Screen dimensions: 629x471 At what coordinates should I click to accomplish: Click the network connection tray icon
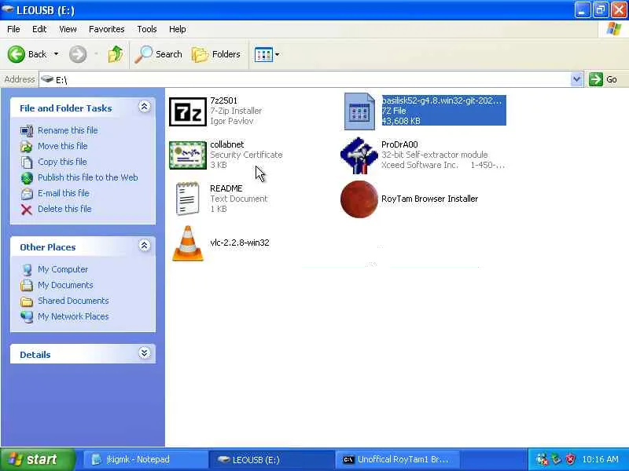pos(542,459)
